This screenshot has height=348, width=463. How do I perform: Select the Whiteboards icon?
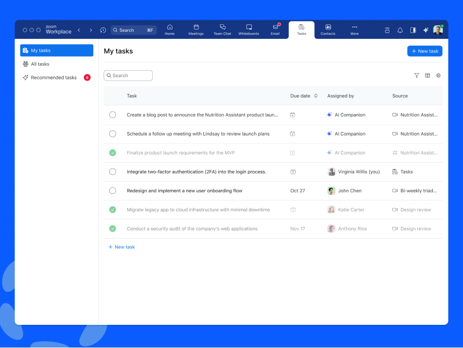pyautogui.click(x=249, y=29)
